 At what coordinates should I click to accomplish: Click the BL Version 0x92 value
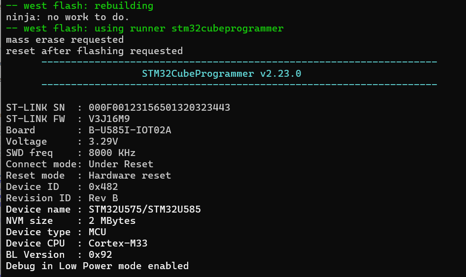point(100,254)
